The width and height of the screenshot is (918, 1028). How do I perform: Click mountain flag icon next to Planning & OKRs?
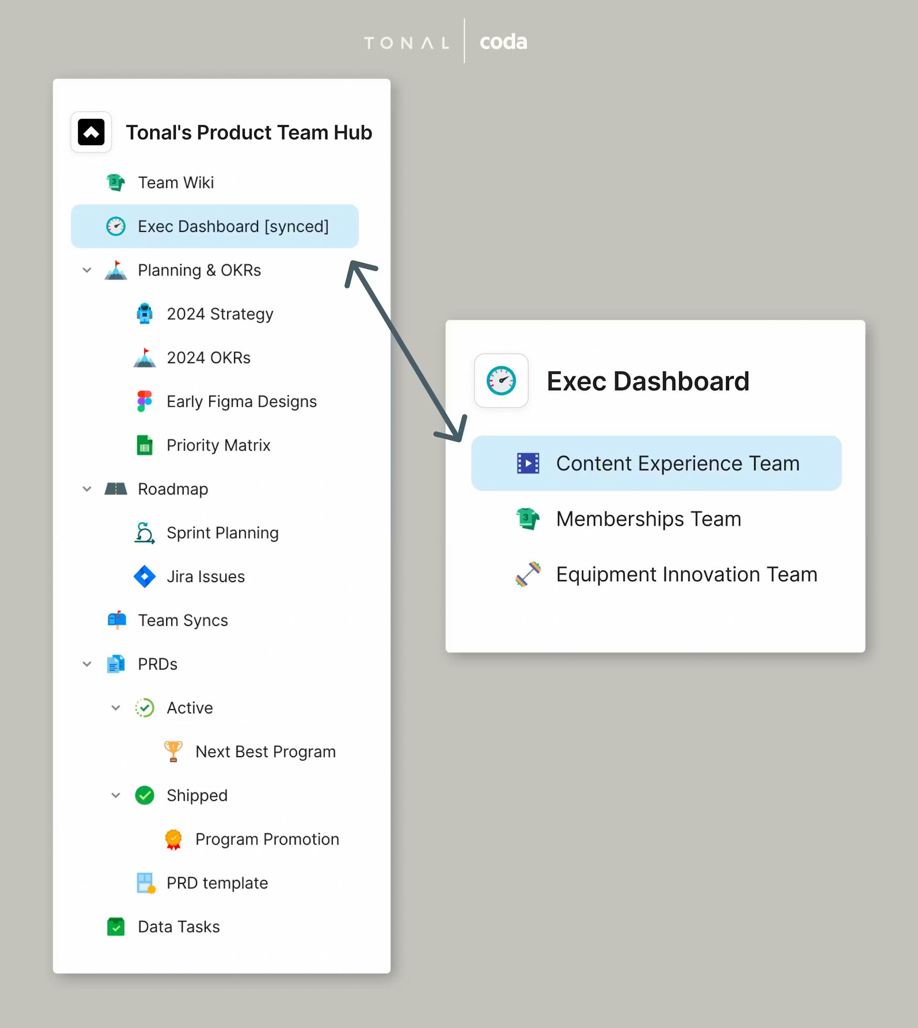tap(116, 270)
